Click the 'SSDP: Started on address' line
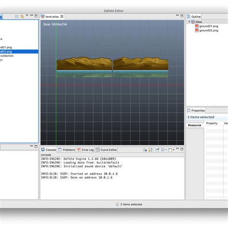 point(79,174)
